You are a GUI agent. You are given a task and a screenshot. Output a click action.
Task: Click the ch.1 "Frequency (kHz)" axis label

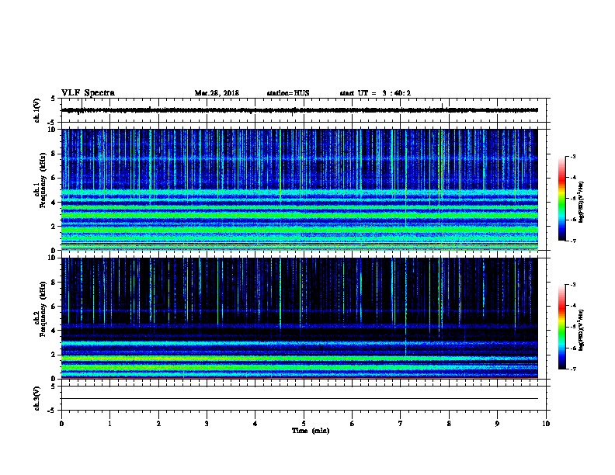[43, 180]
